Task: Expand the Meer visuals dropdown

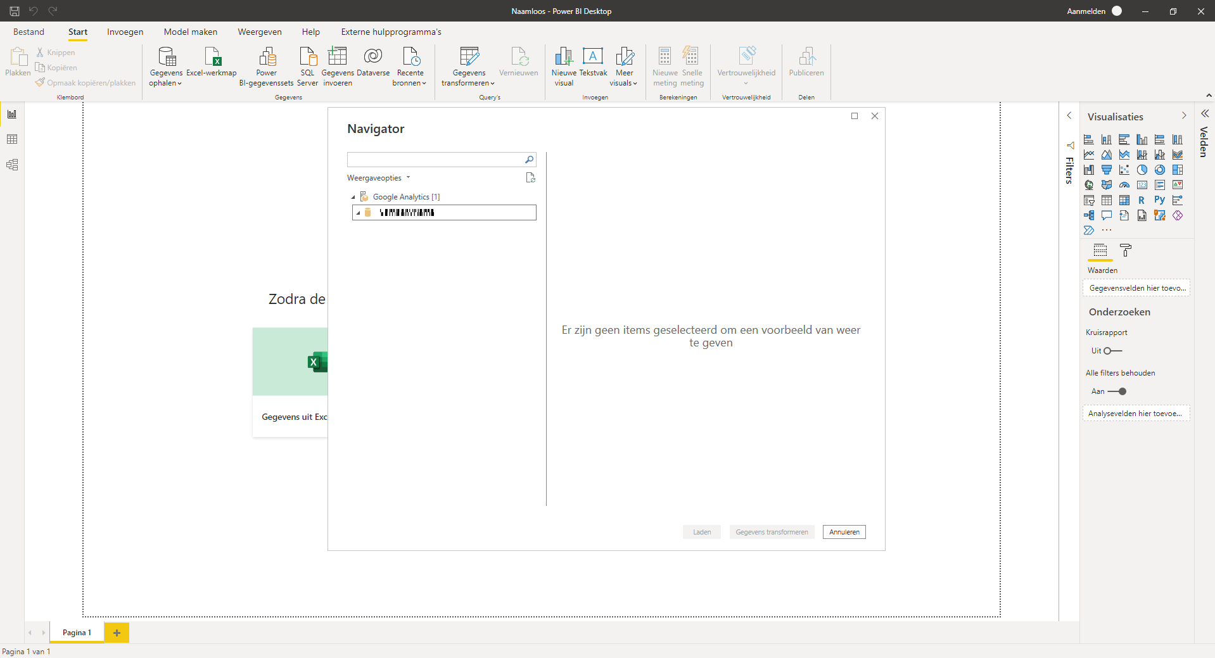Action: click(x=624, y=66)
